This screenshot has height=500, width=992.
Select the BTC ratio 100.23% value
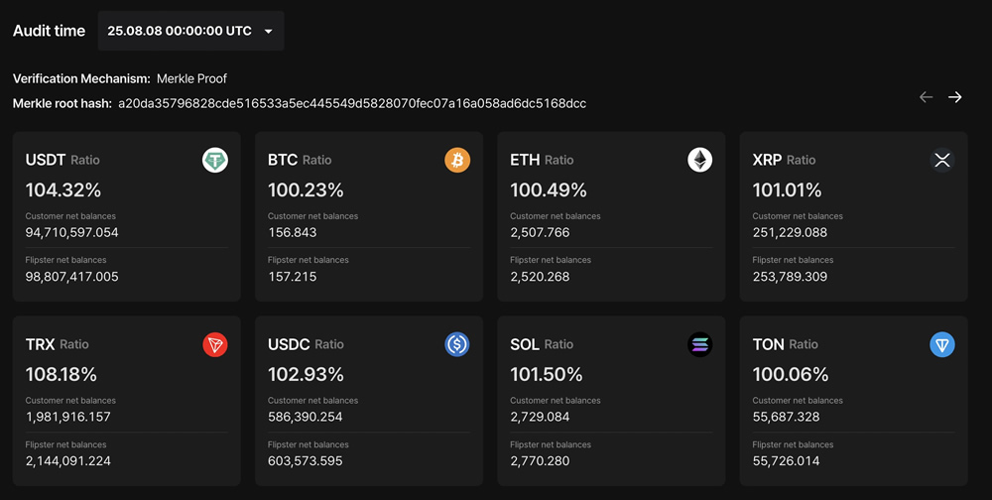pos(306,189)
